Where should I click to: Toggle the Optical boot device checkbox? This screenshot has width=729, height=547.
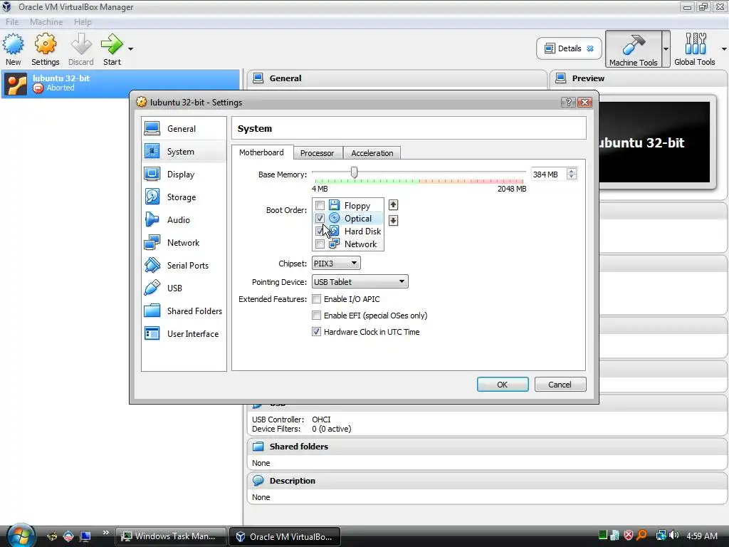click(x=320, y=218)
